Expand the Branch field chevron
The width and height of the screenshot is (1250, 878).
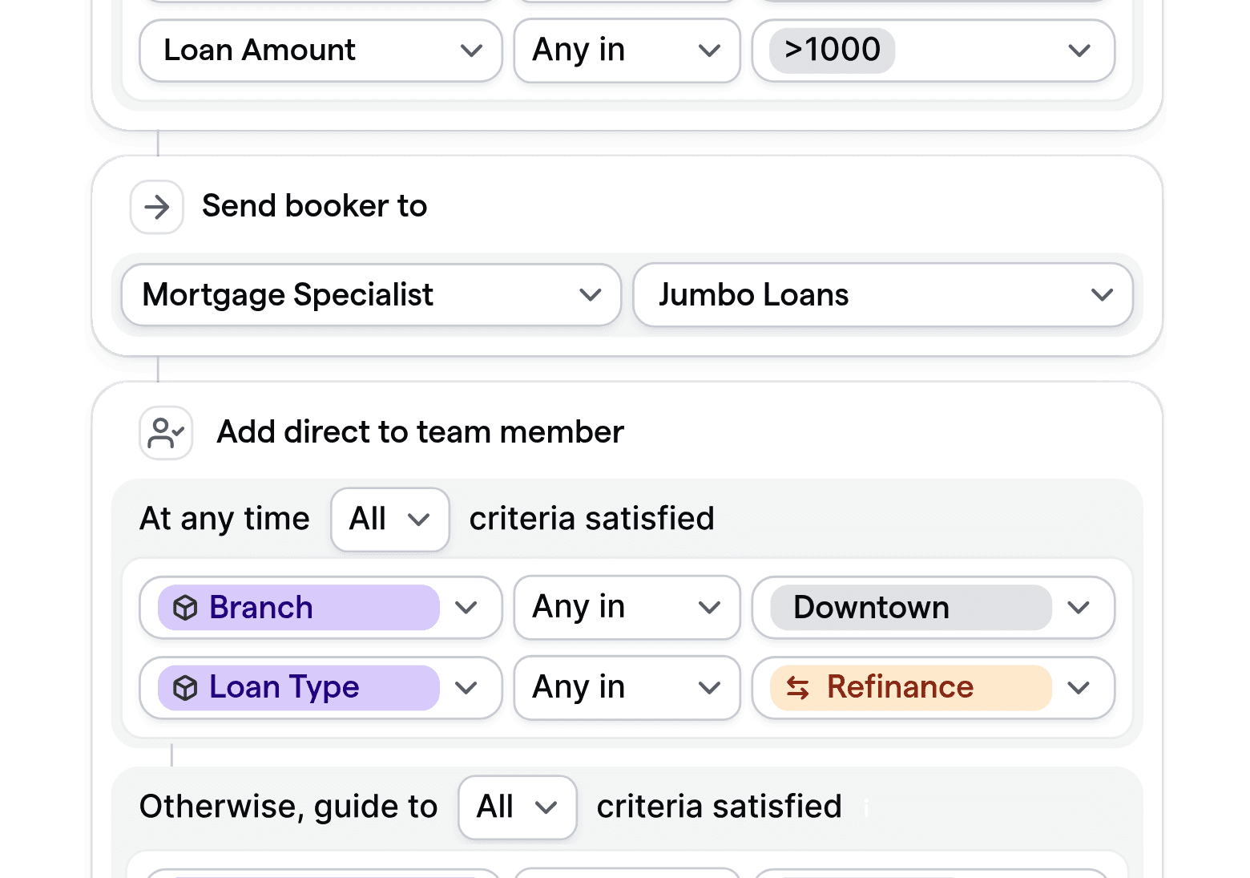[x=467, y=608]
